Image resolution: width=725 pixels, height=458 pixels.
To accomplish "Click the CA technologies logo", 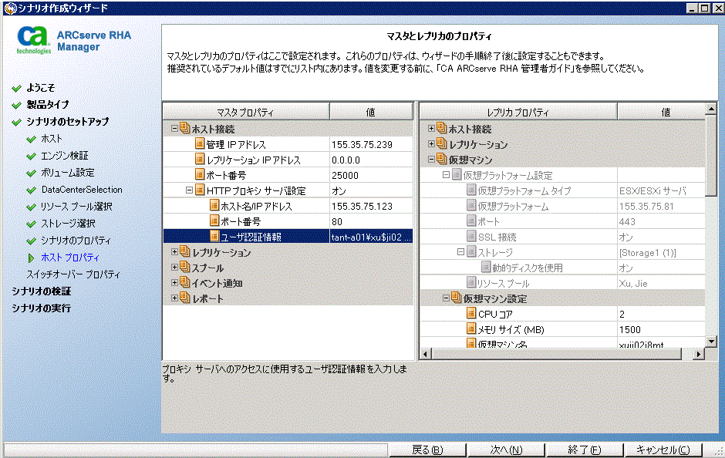I will click(33, 40).
